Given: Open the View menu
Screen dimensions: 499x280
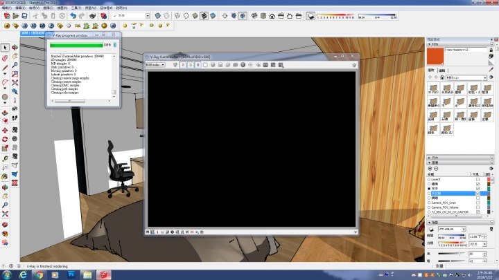Looking at the screenshot, I should coord(34,8).
